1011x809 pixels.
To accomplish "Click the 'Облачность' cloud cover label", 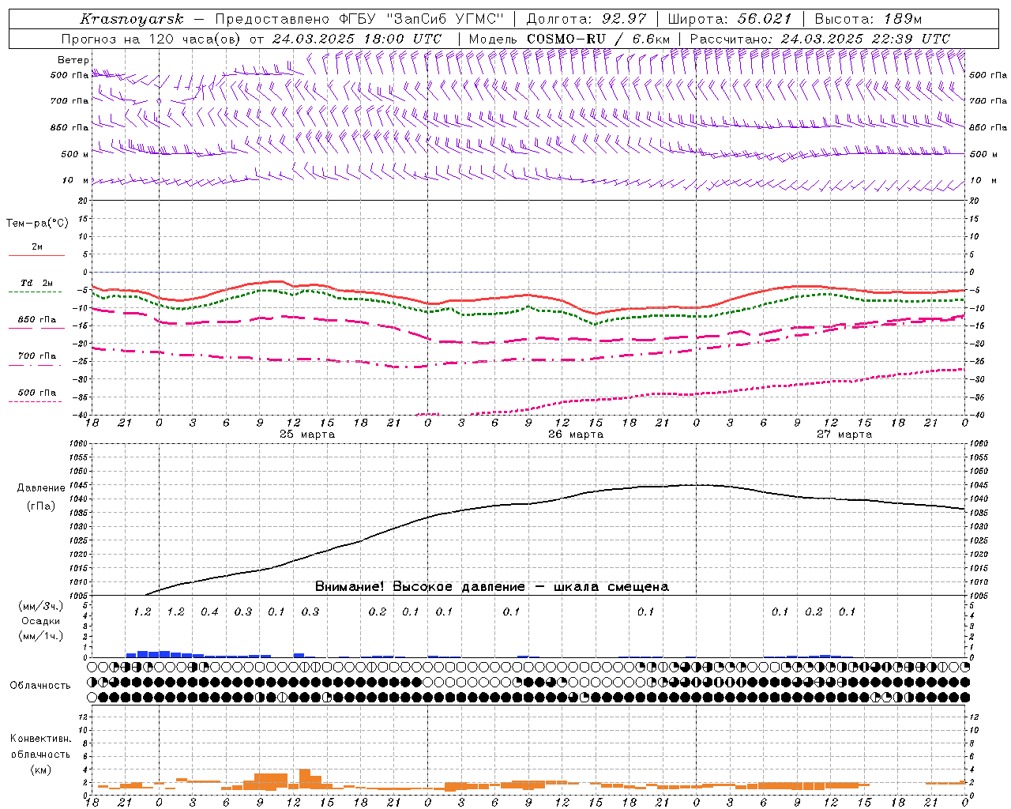I will click(x=40, y=686).
